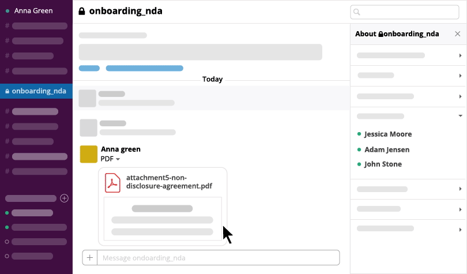This screenshot has width=467, height=274.
Task: Click the plus attachment button in message bar
Action: tap(90, 258)
